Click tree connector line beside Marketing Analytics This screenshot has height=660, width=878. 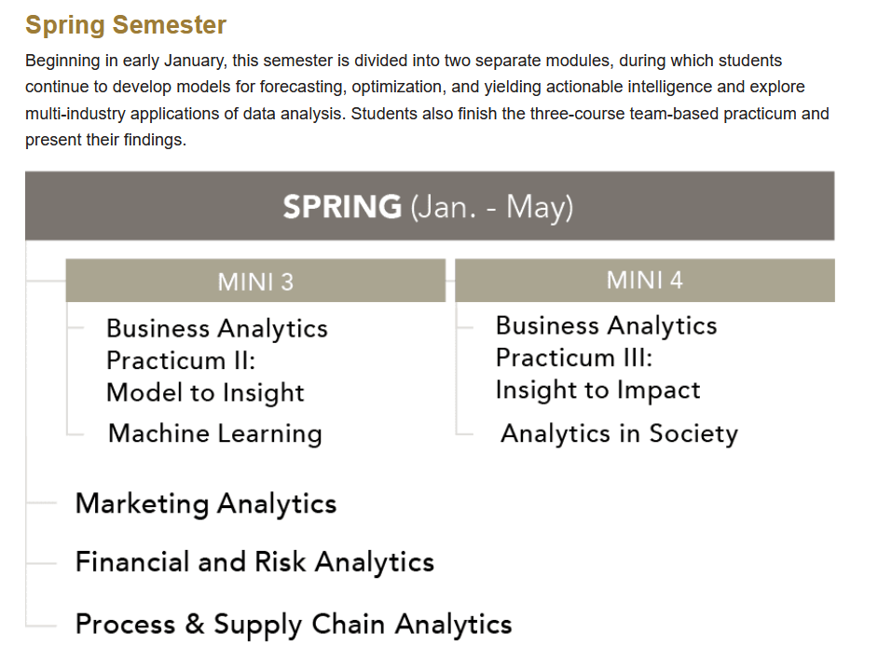tap(41, 503)
